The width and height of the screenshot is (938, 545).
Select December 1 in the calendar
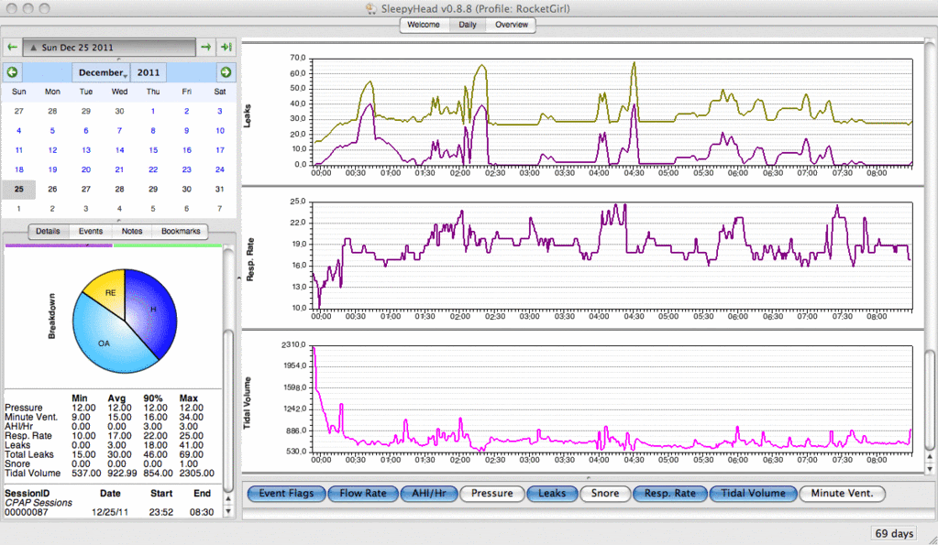point(152,111)
